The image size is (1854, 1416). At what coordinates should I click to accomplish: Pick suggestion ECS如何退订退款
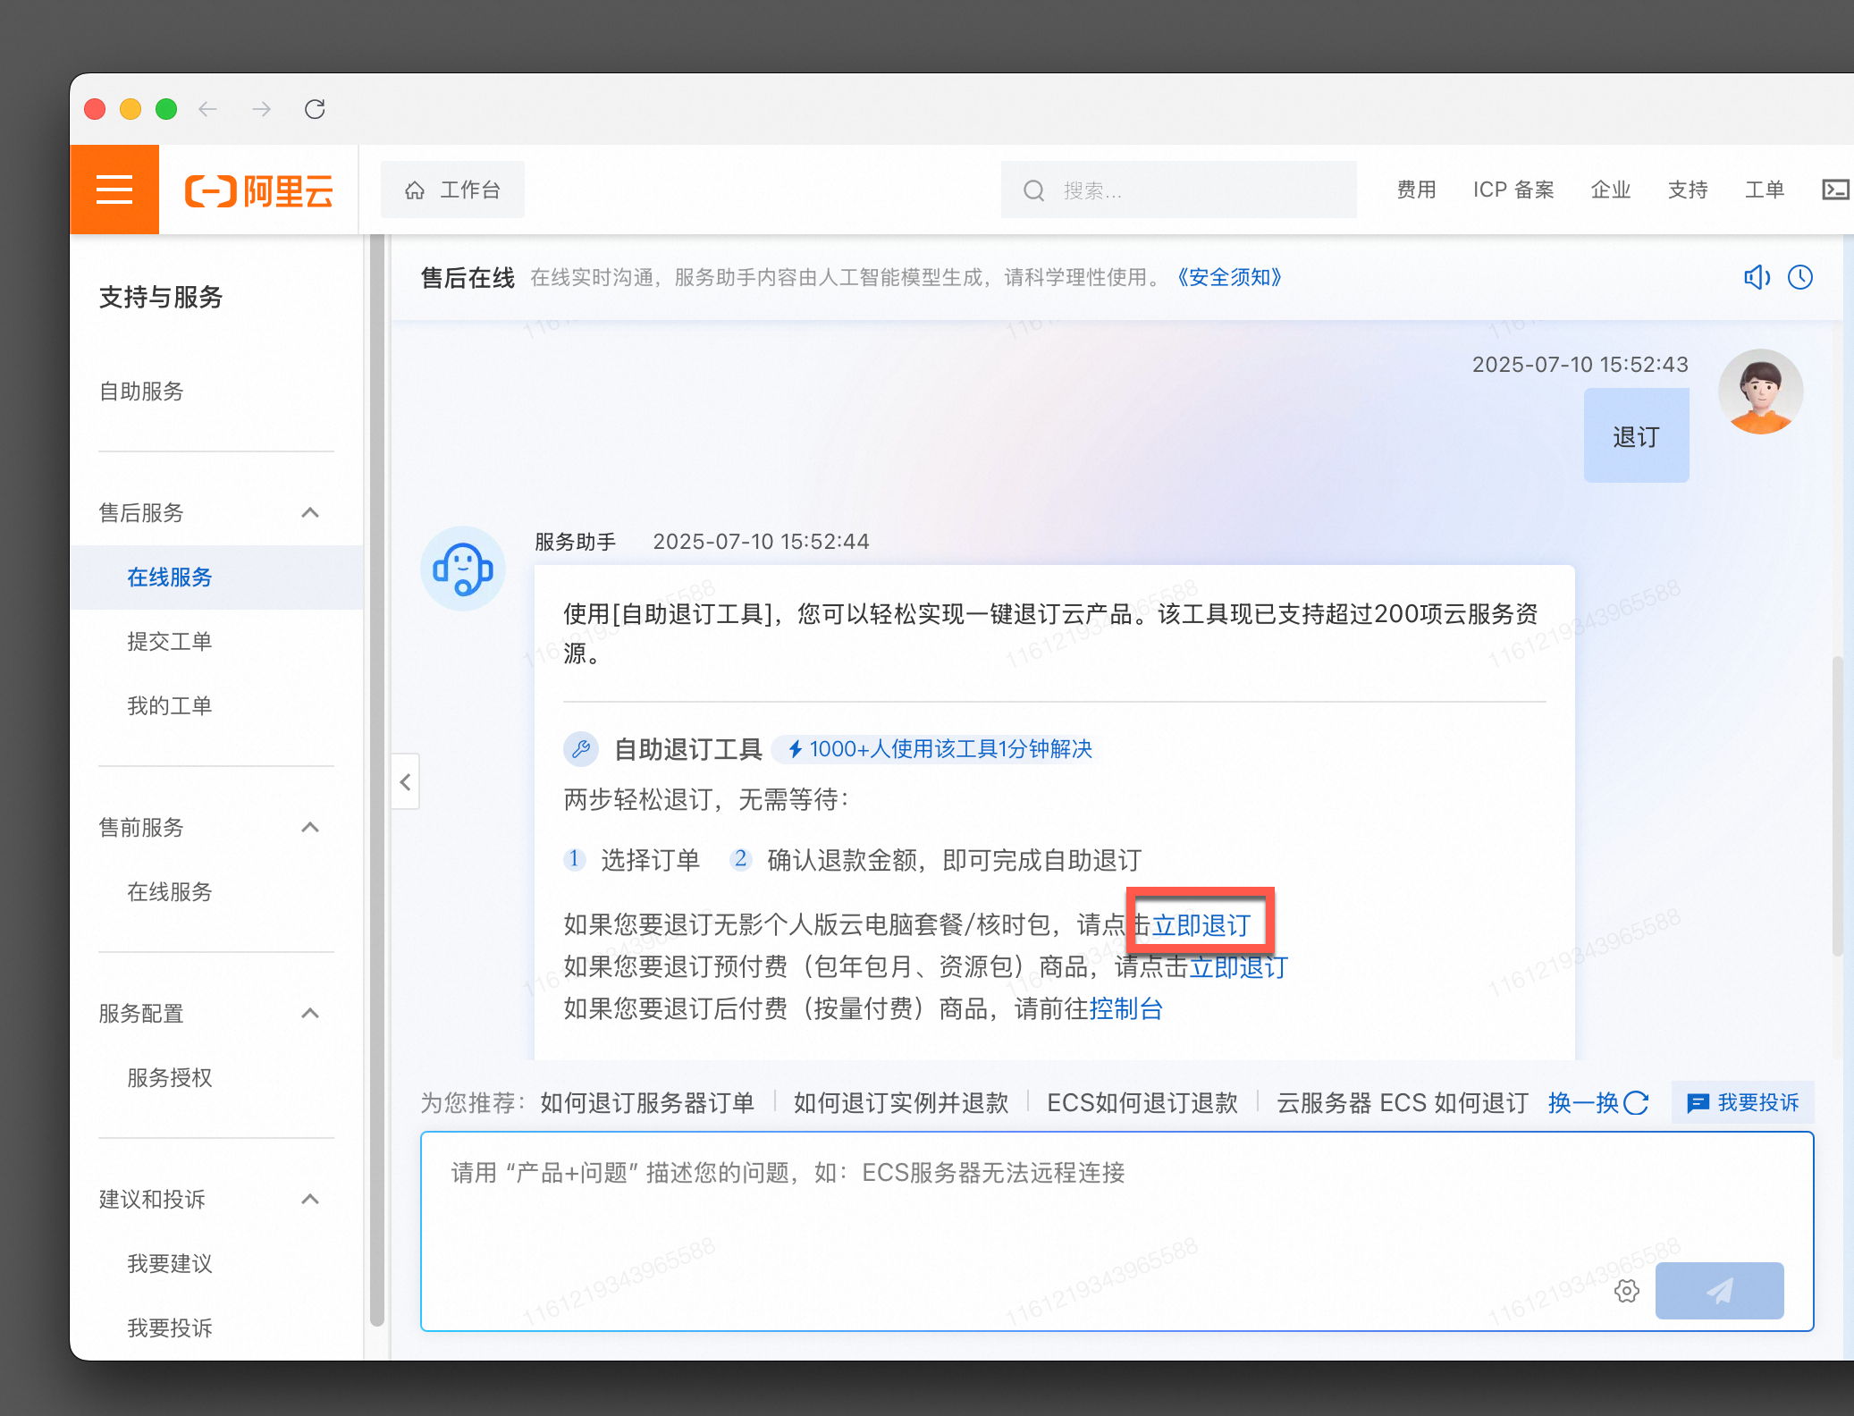1142,1103
